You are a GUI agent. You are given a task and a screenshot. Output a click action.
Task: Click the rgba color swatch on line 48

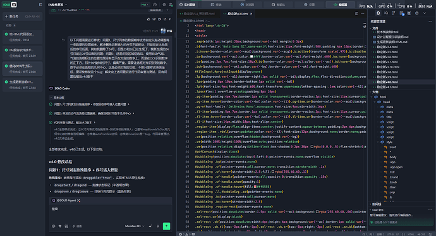click(273, 171)
